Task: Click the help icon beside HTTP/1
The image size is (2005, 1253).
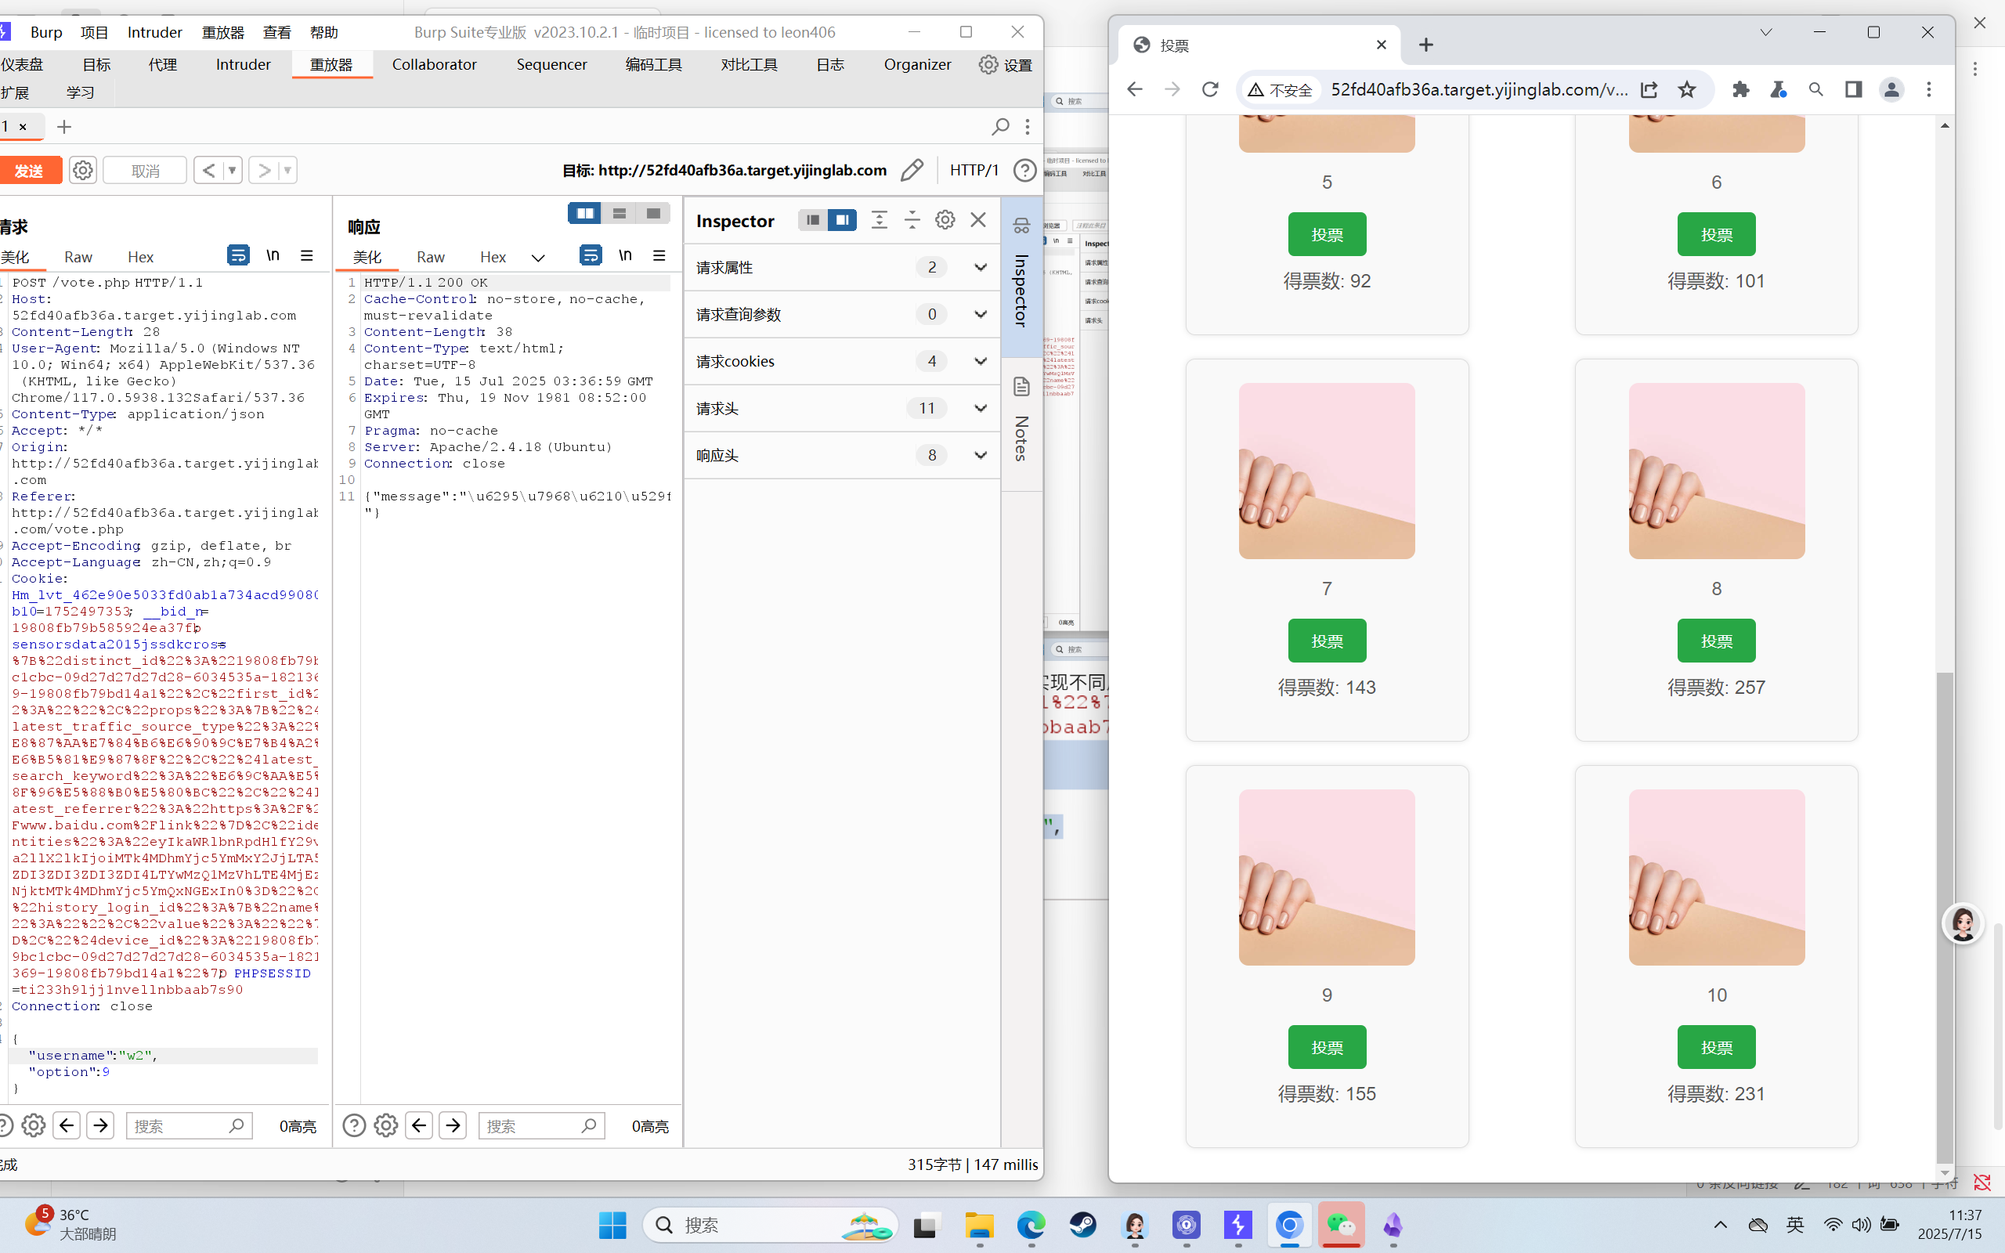Action: (x=1025, y=170)
